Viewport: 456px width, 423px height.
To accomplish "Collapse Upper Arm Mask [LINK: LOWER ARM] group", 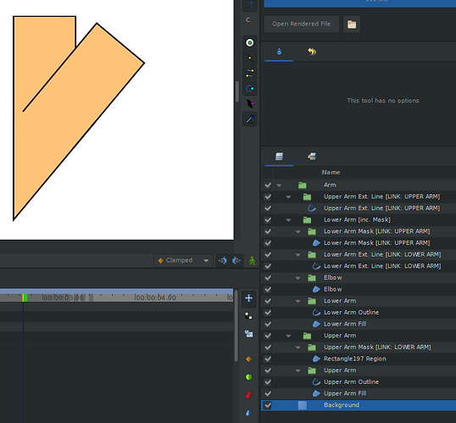I will (298, 348).
